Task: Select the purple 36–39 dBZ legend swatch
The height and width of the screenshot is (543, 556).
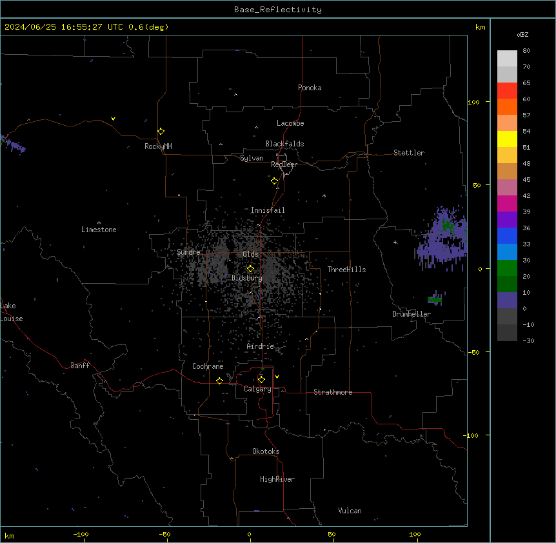Action: (507, 220)
